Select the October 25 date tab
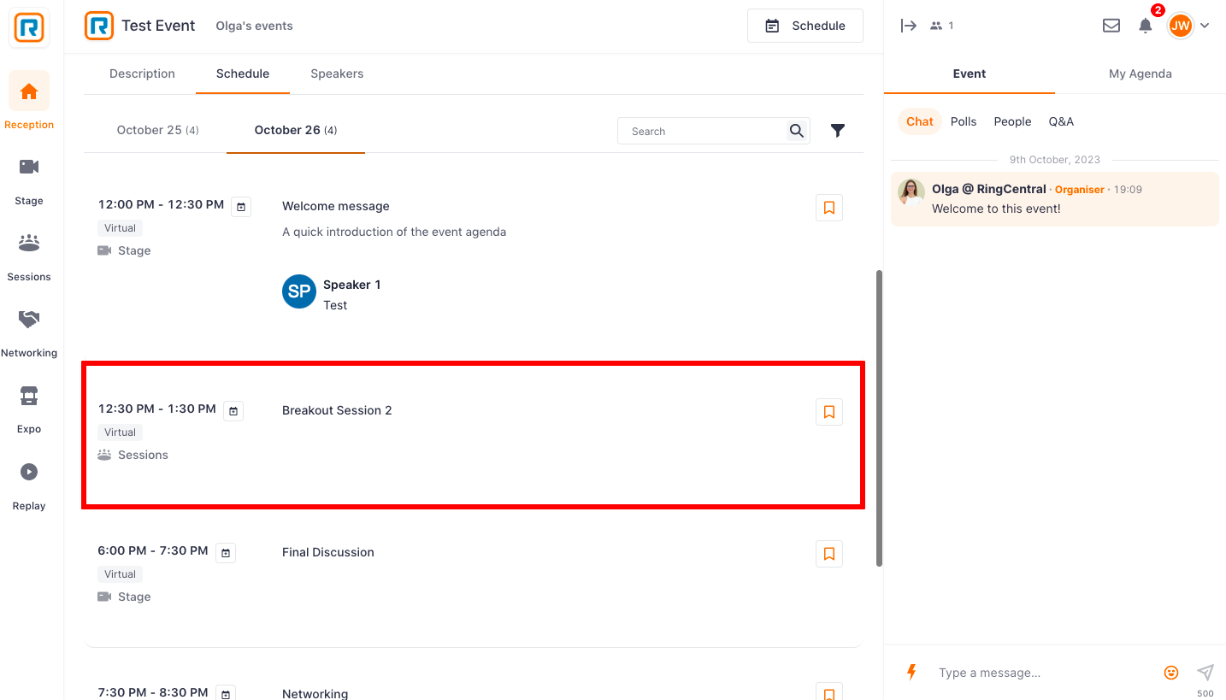 coord(158,130)
